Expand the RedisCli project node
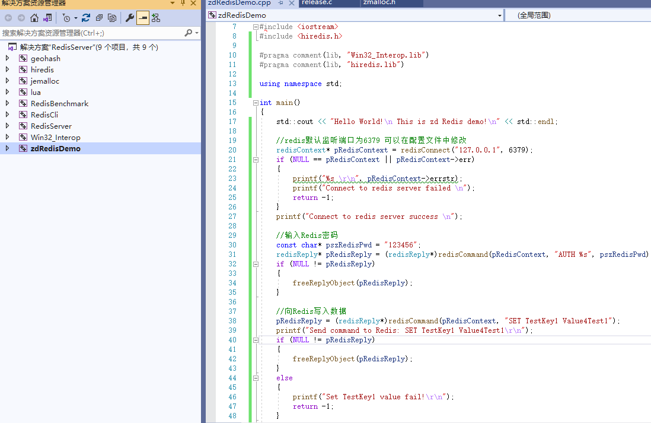651x423 pixels. 7,115
